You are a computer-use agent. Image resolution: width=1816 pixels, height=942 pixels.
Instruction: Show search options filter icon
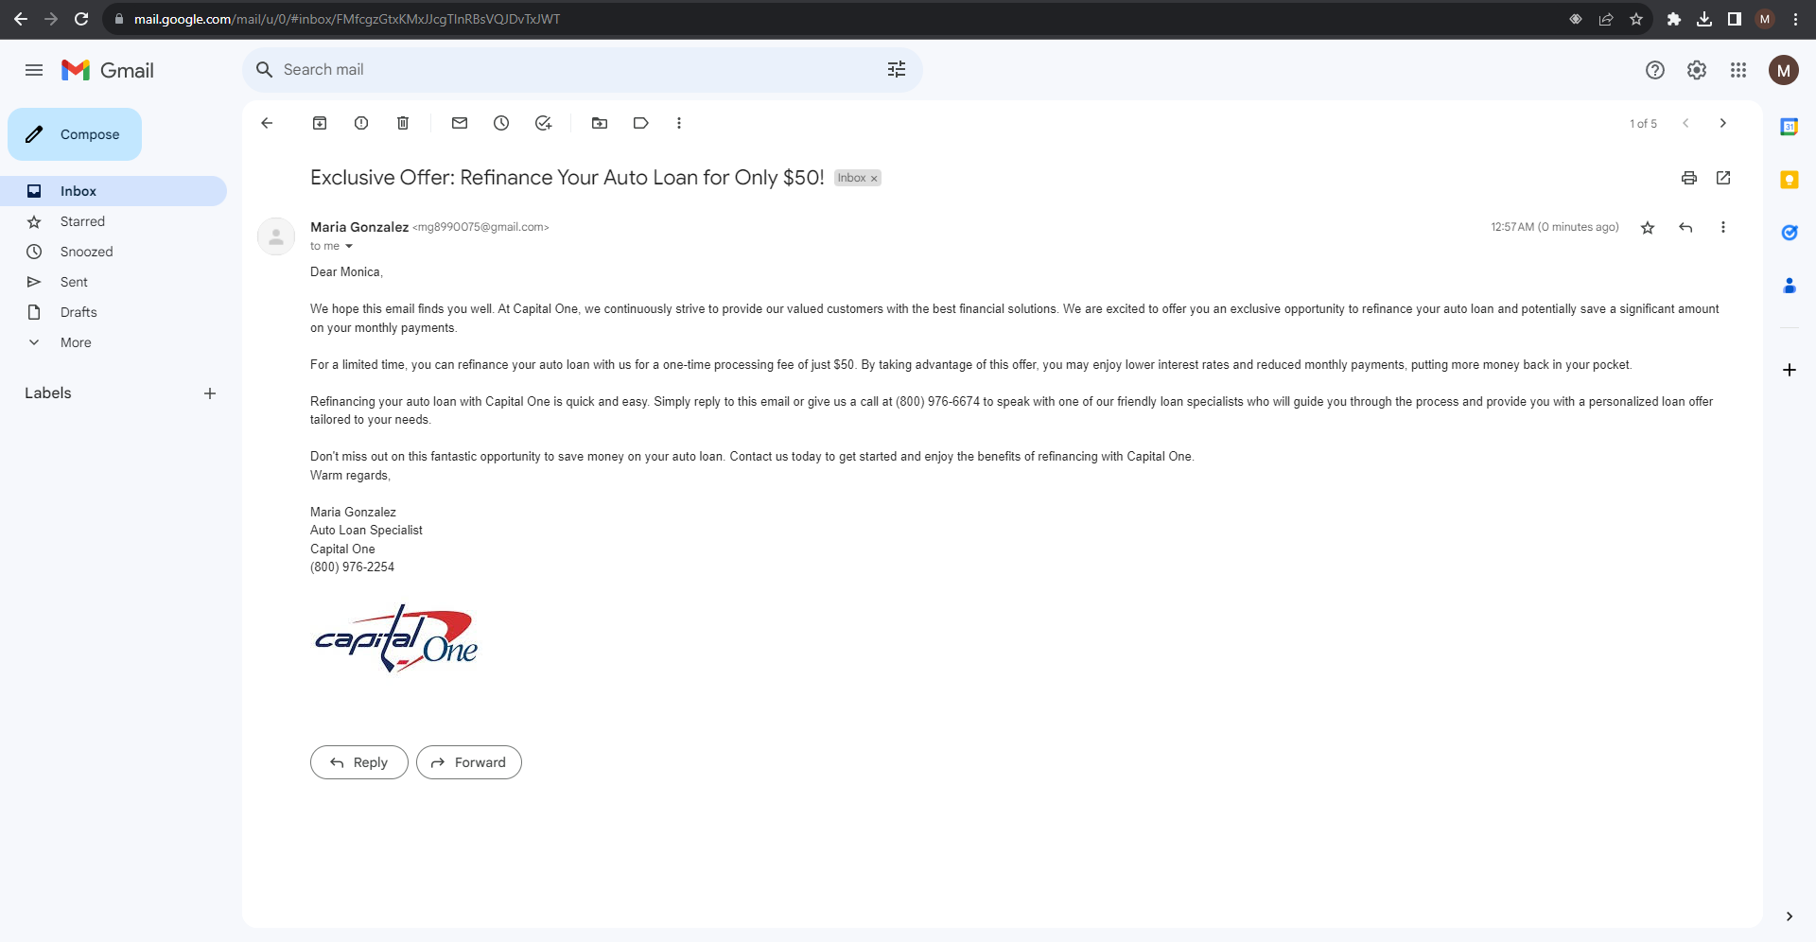[897, 69]
